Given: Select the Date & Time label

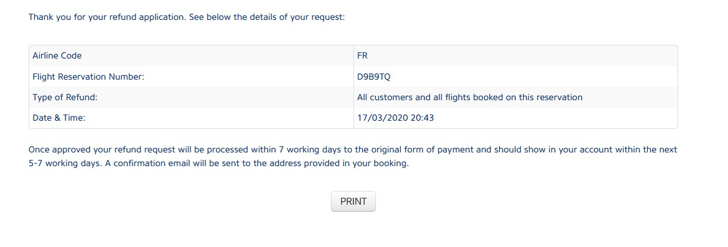Looking at the screenshot, I should click(59, 118).
